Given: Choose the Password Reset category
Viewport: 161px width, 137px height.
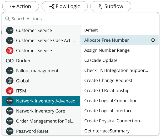Looking at the screenshot, I should click(x=41, y=131).
